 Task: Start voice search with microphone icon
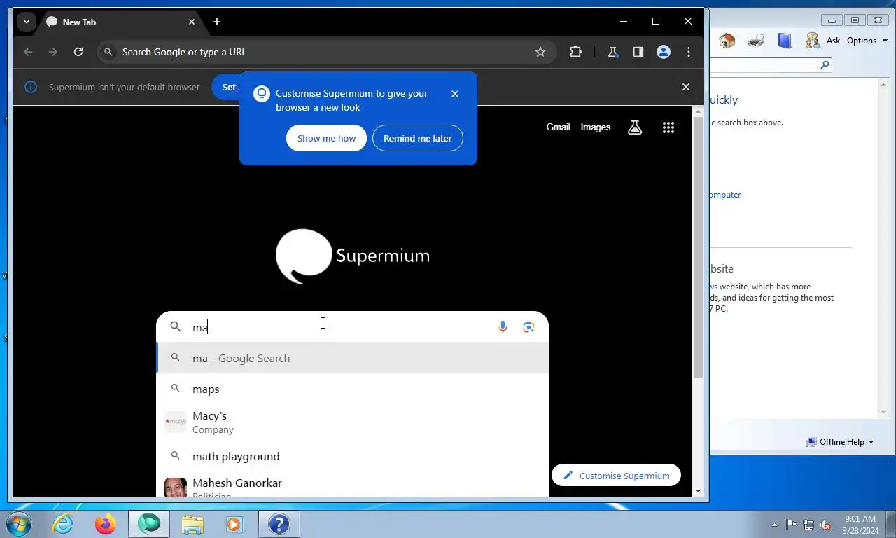coord(503,327)
